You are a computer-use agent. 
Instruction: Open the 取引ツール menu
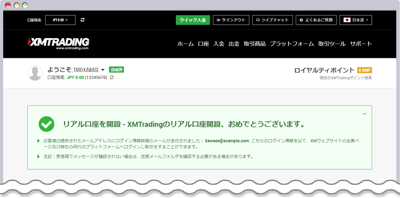click(332, 44)
